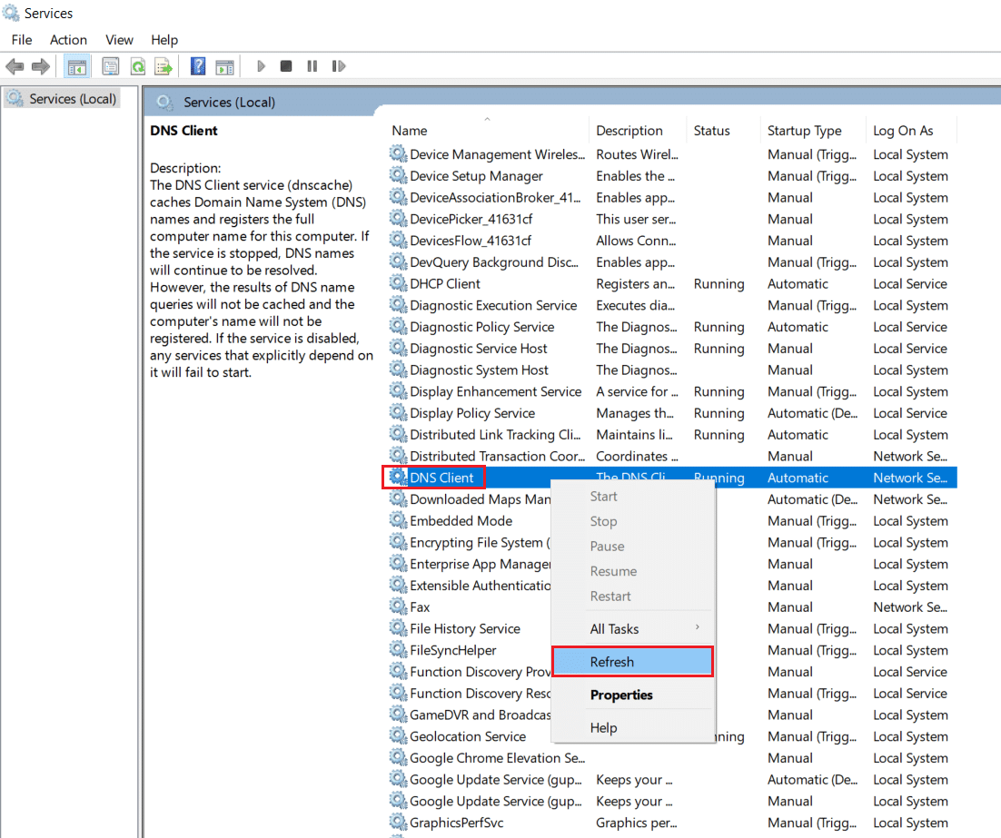Open the Action menu in menu bar
Screen dimensions: 1001x838
pos(68,40)
